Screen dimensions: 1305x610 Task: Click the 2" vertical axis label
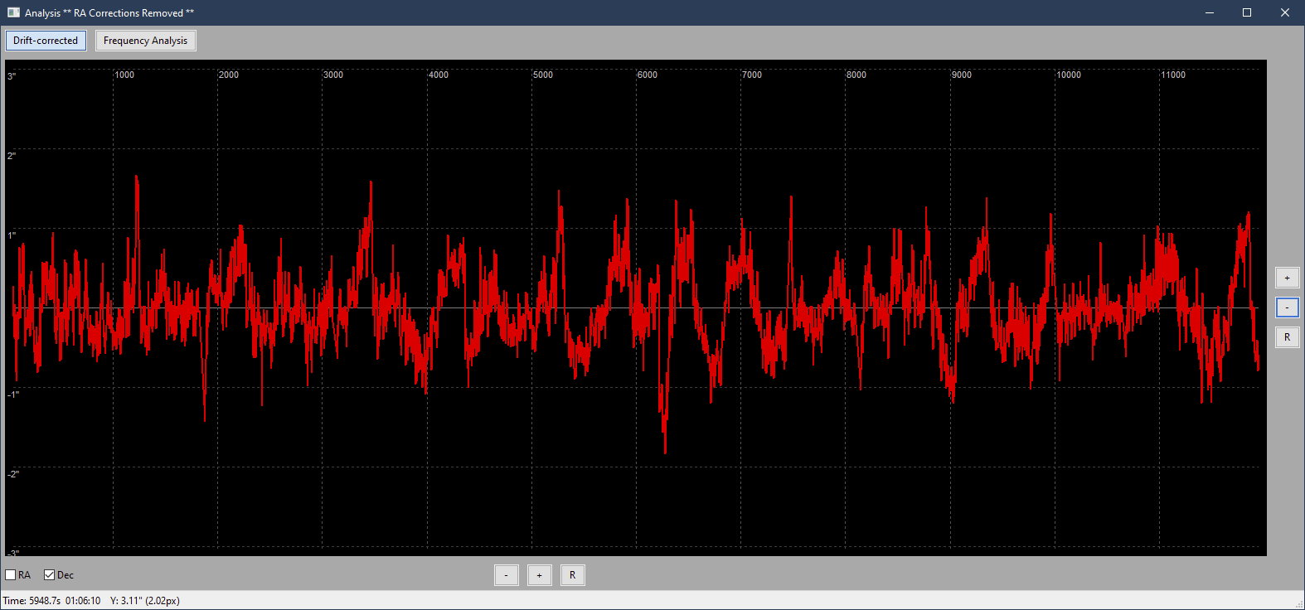[12, 156]
